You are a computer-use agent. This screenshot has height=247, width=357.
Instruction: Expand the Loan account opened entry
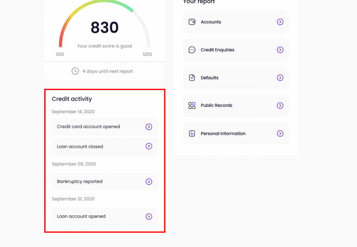click(x=149, y=216)
